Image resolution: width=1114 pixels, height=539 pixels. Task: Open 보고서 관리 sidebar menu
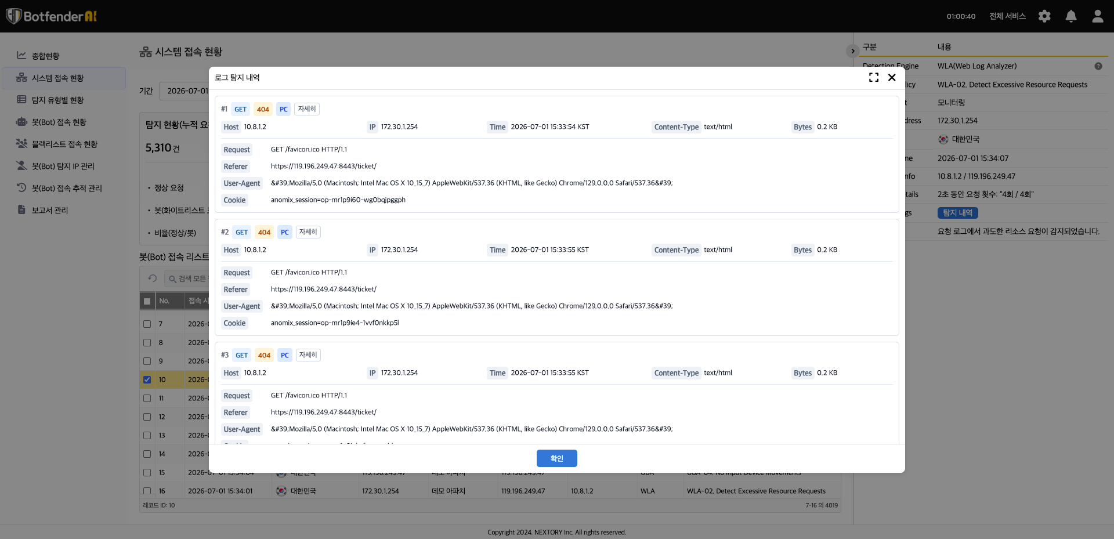click(x=64, y=210)
